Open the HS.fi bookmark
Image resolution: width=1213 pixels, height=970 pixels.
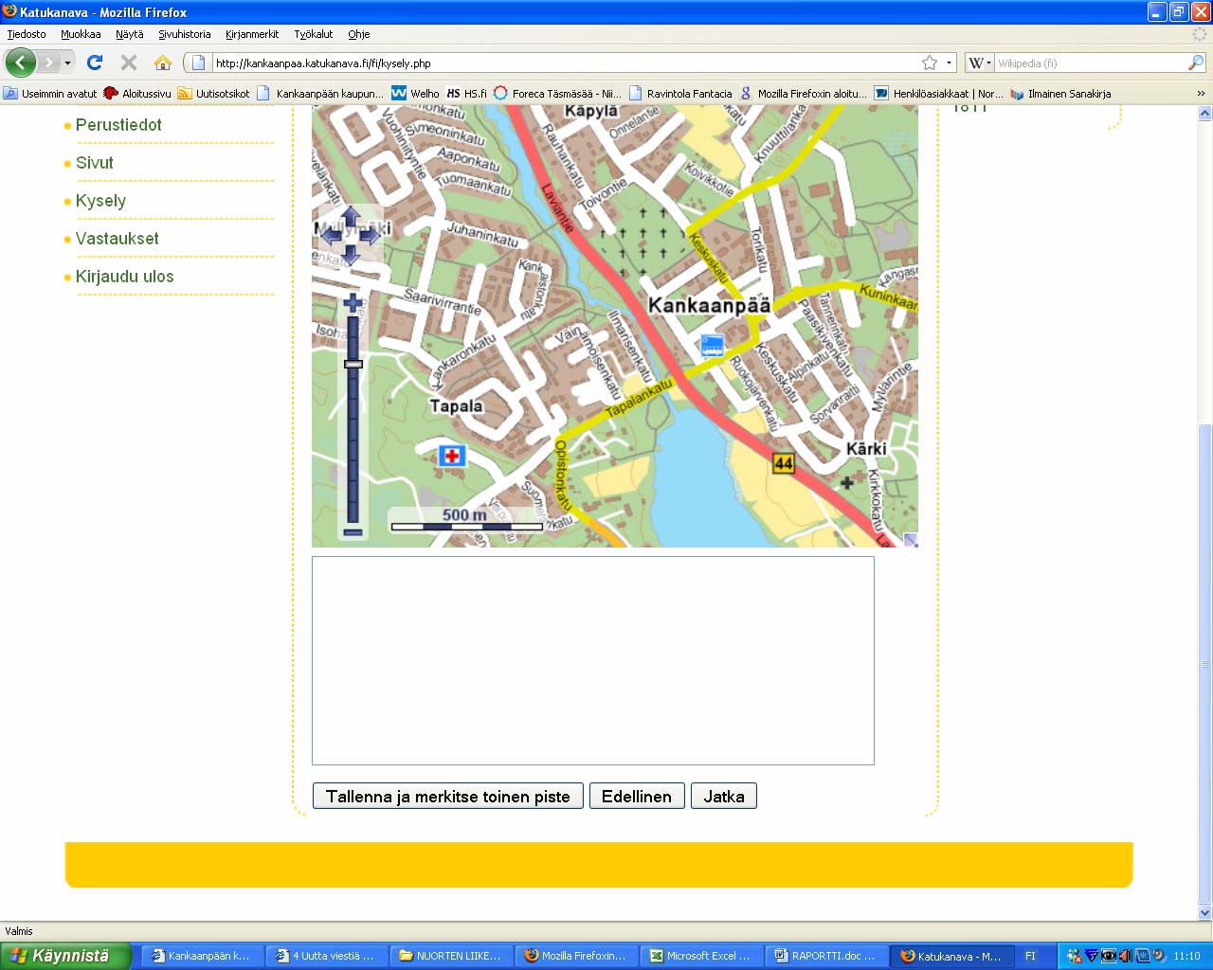pos(466,94)
